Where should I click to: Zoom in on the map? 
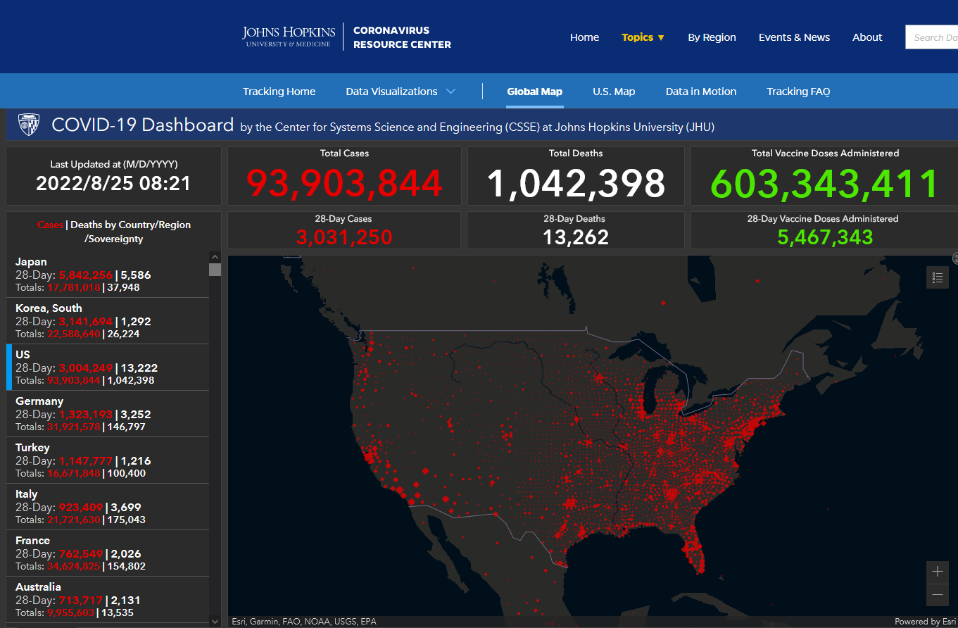click(x=937, y=572)
